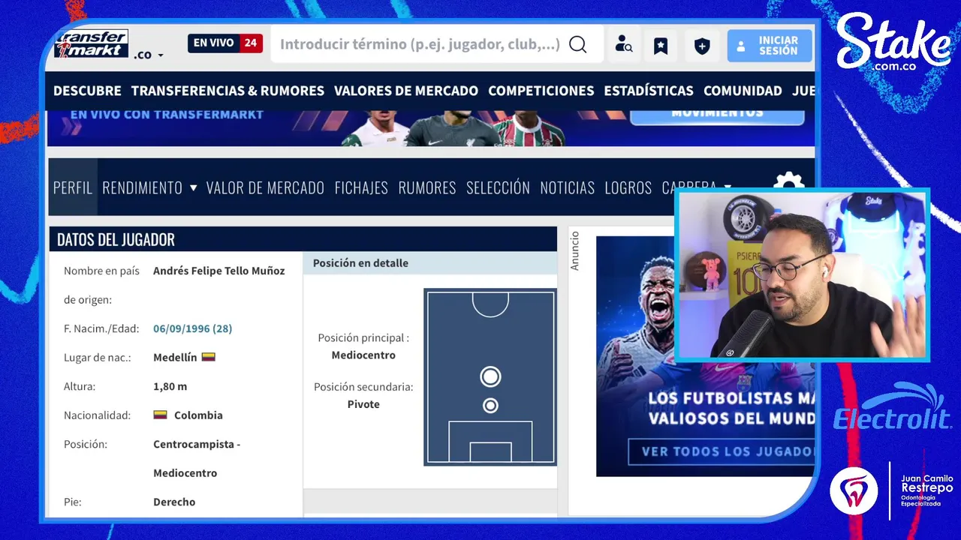Click the Mediocentro main position label
This screenshot has width=961, height=540.
click(x=363, y=355)
